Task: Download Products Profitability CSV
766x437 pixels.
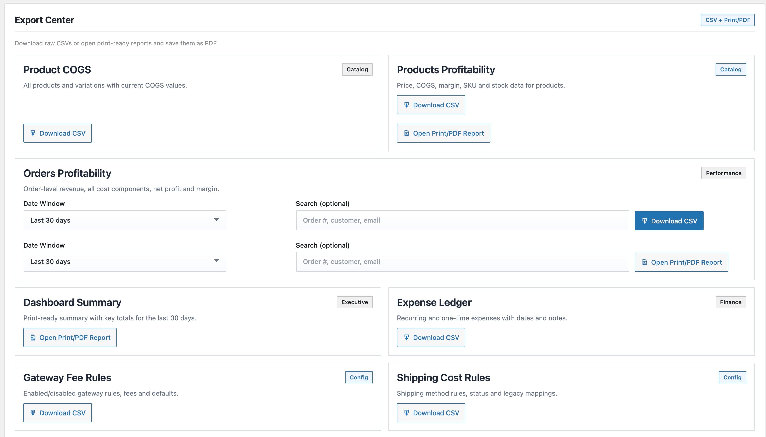Action: [431, 105]
